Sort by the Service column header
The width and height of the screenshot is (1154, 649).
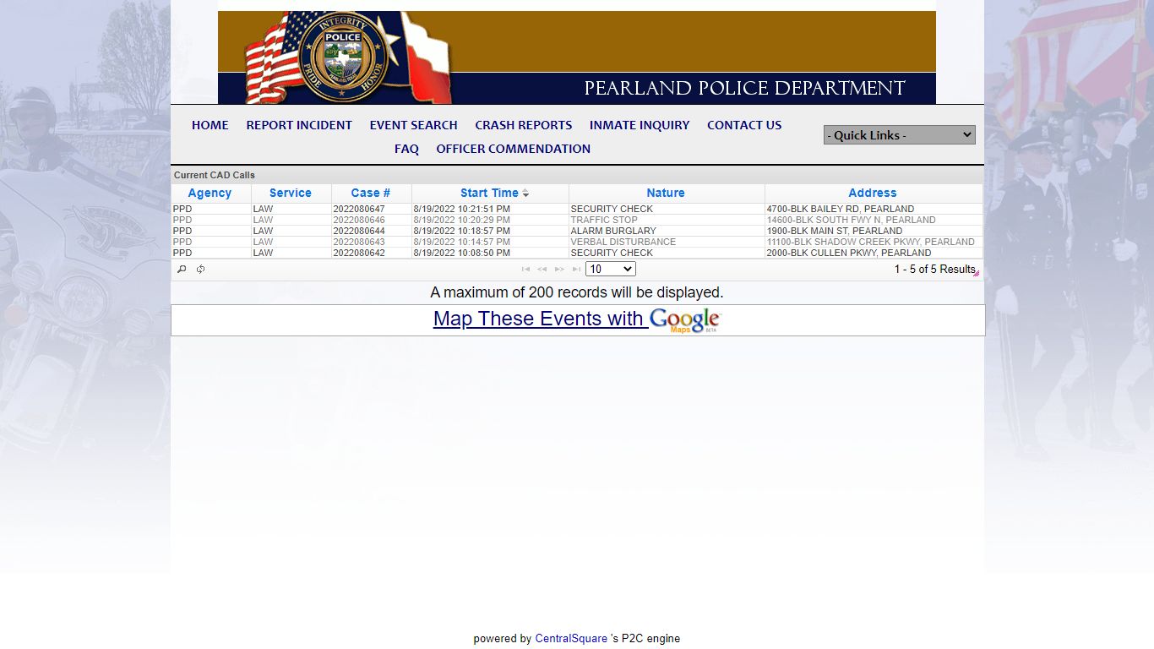291,194
